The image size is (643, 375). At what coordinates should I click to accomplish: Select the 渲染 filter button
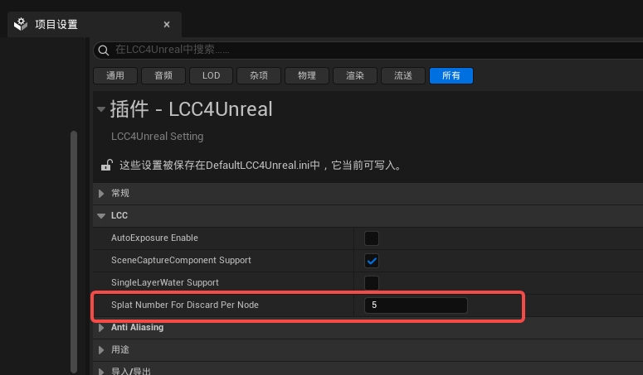[355, 75]
